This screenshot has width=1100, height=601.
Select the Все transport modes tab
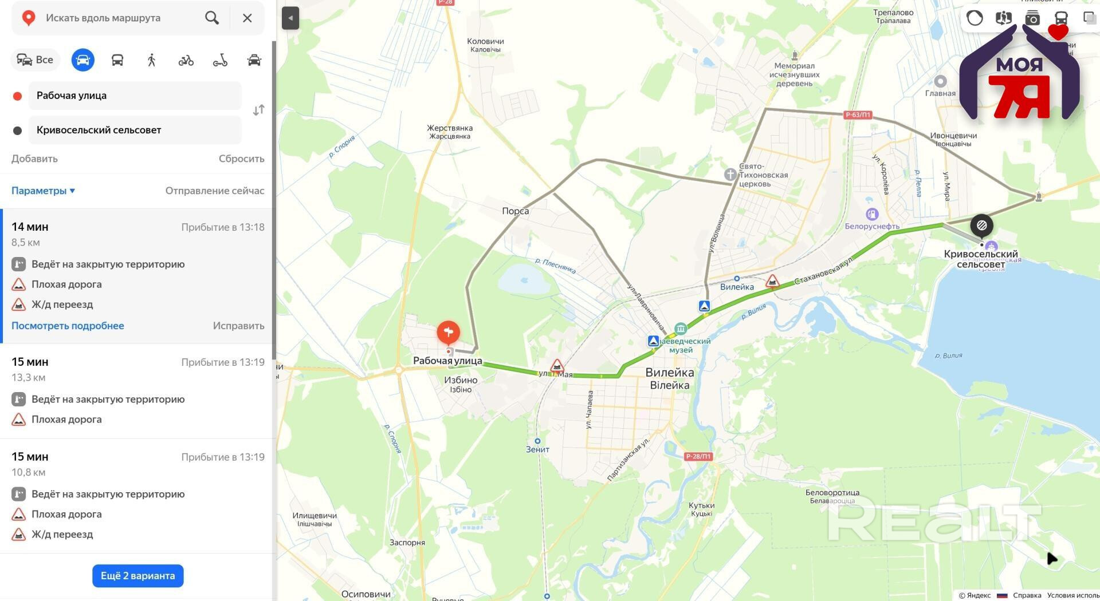(x=35, y=60)
